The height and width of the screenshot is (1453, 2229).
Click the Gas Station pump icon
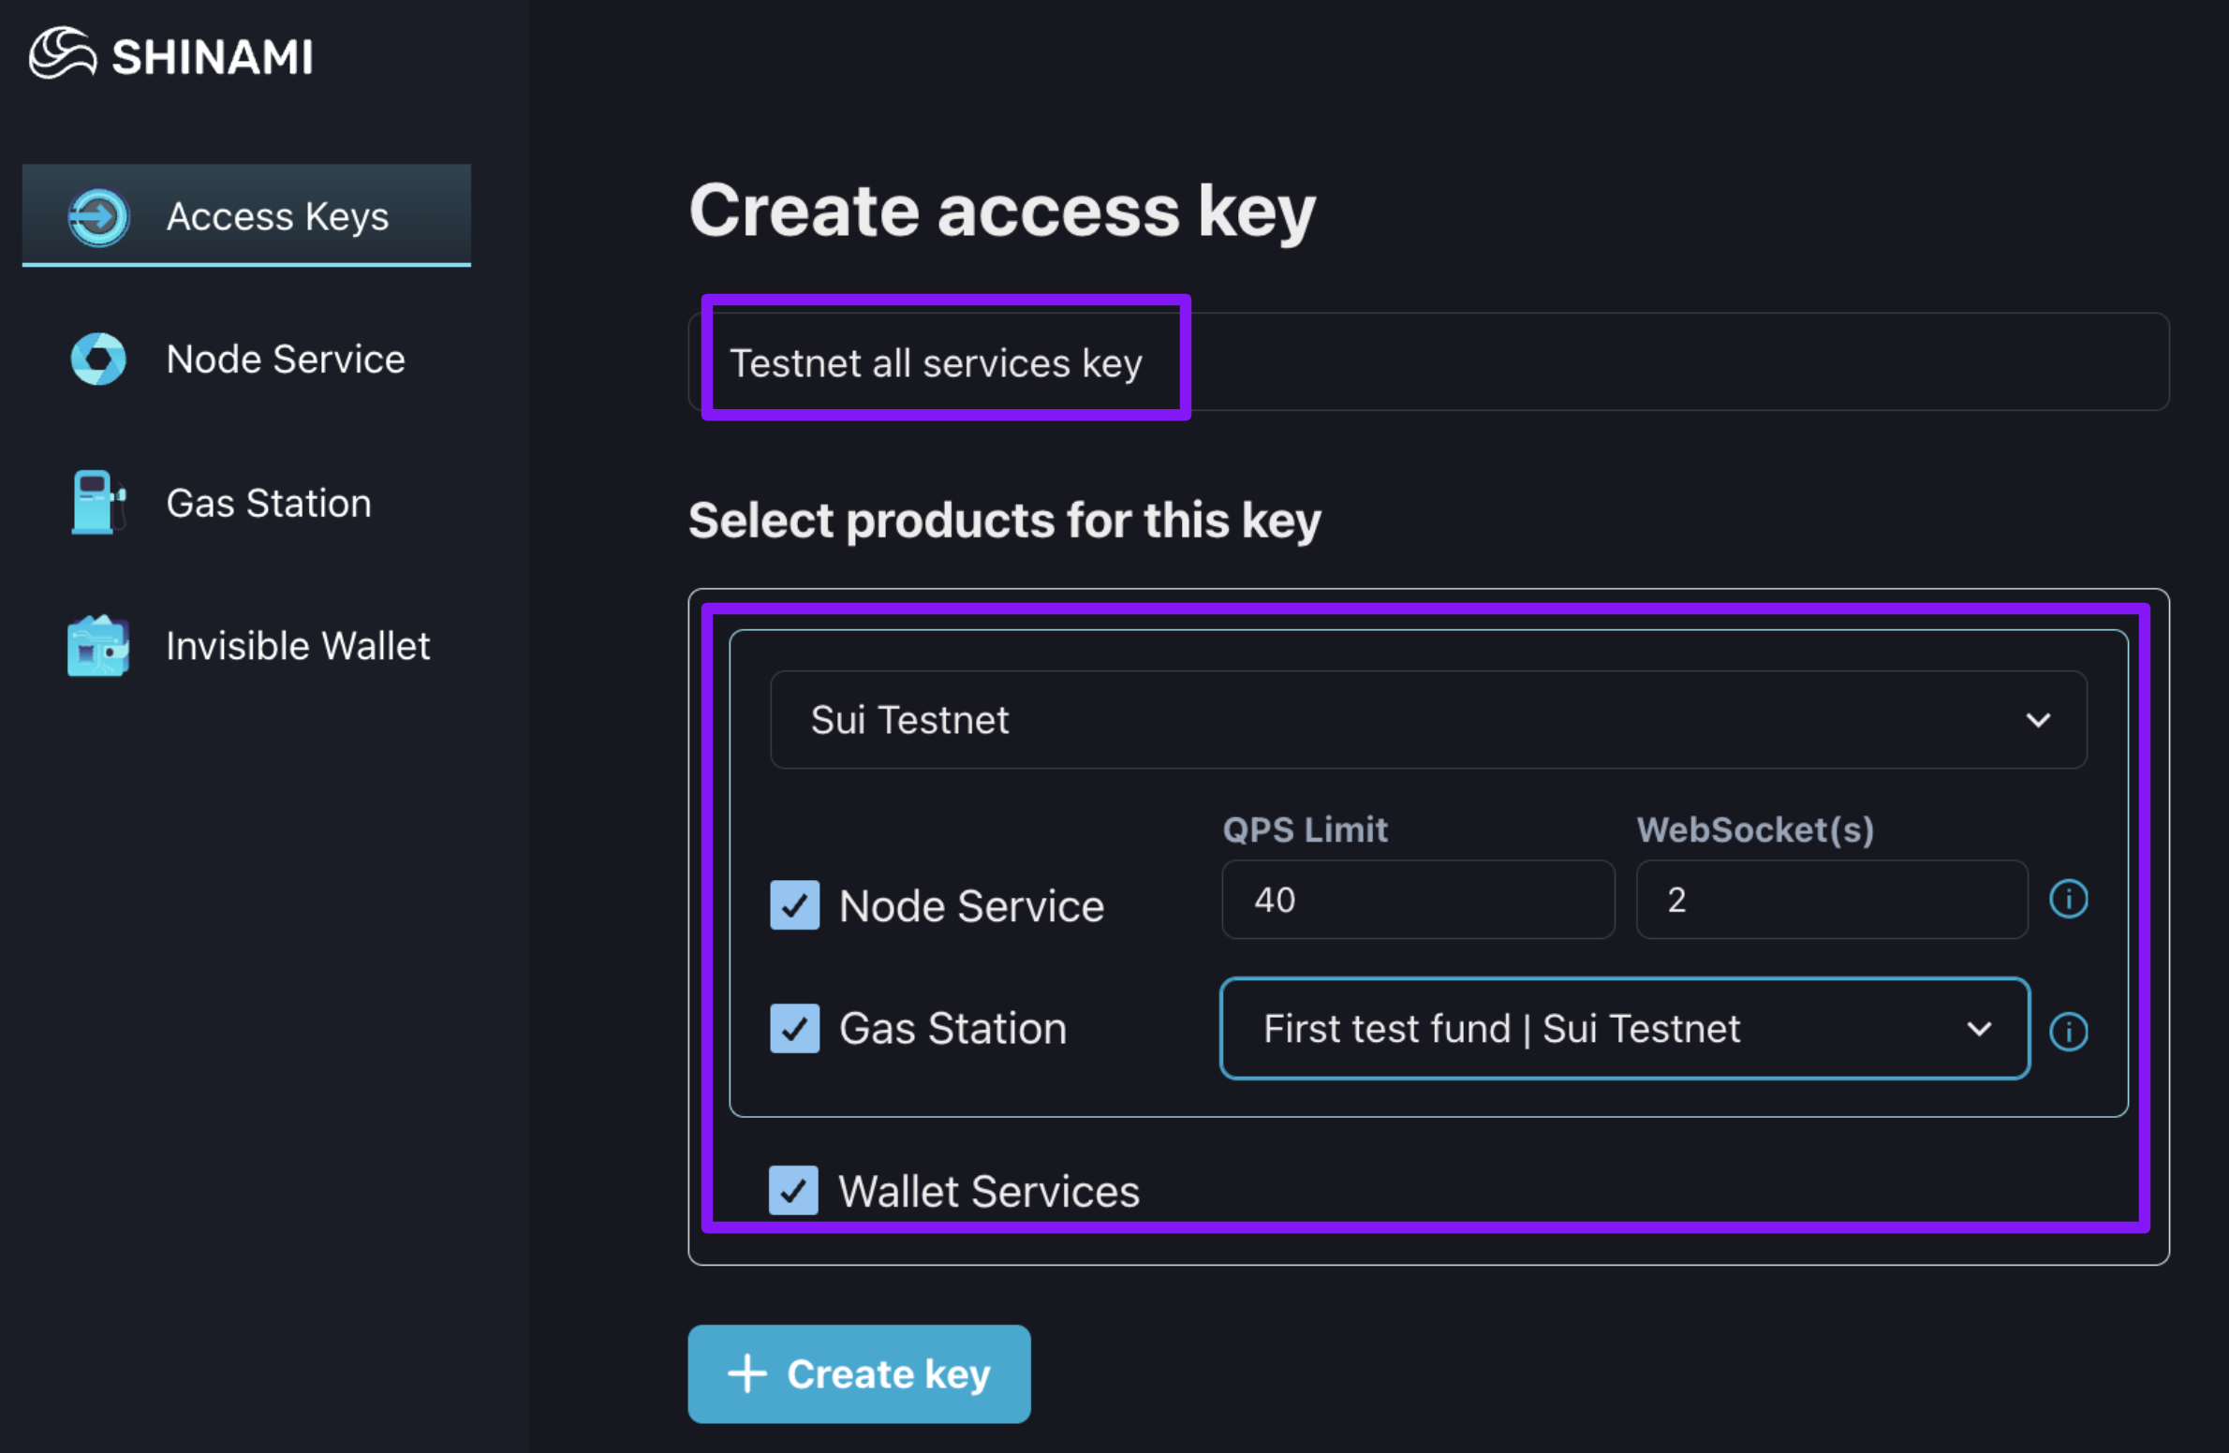pos(96,503)
